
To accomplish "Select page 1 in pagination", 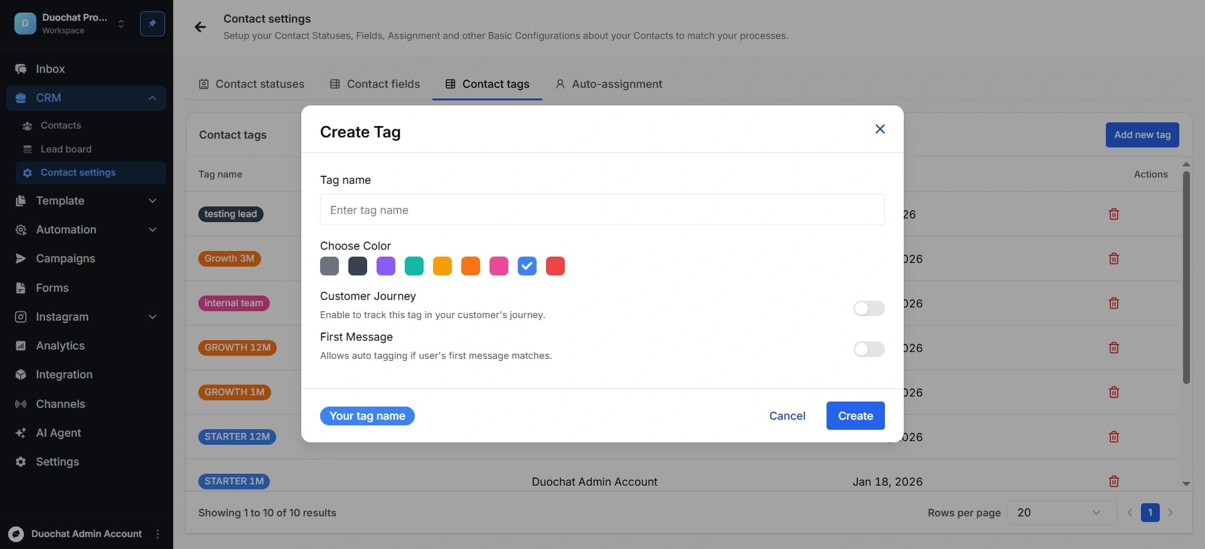I will 1150,513.
